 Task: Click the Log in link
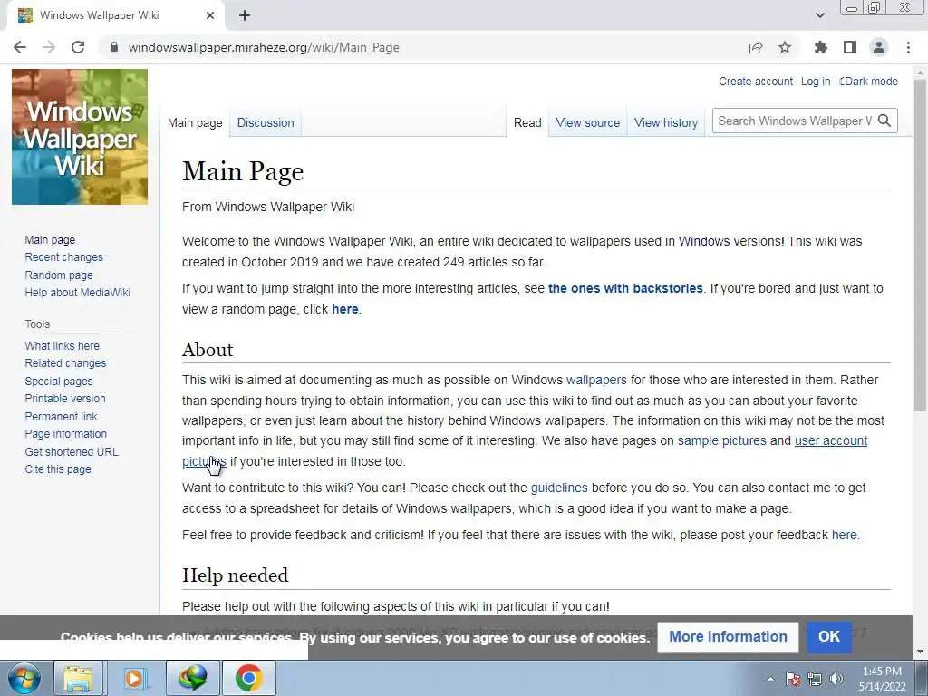tap(816, 81)
